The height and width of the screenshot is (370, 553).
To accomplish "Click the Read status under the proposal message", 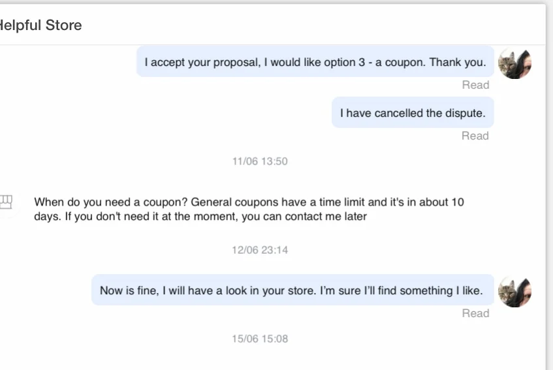I will (475, 85).
